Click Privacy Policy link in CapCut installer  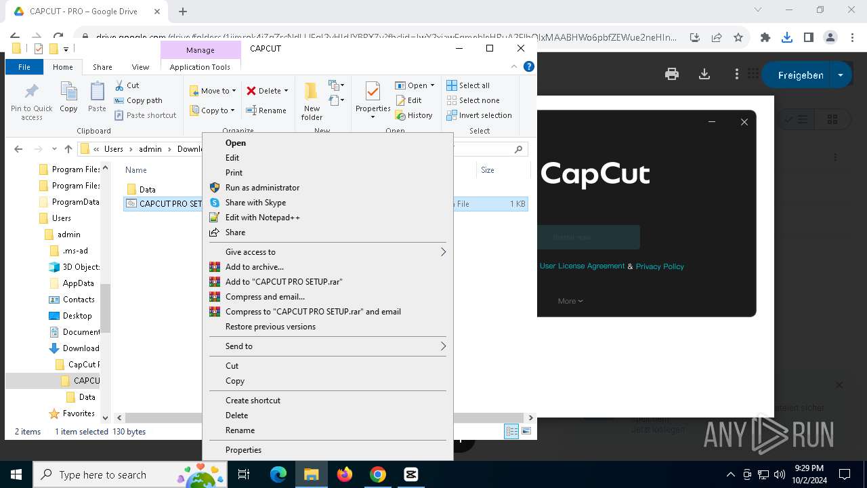click(660, 266)
